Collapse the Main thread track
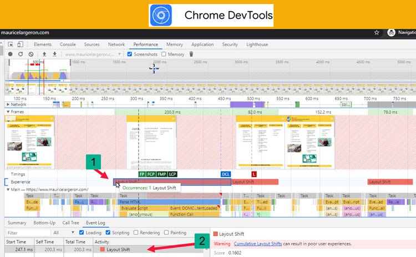Image resolution: width=416 pixels, height=257 pixels. tap(8, 189)
